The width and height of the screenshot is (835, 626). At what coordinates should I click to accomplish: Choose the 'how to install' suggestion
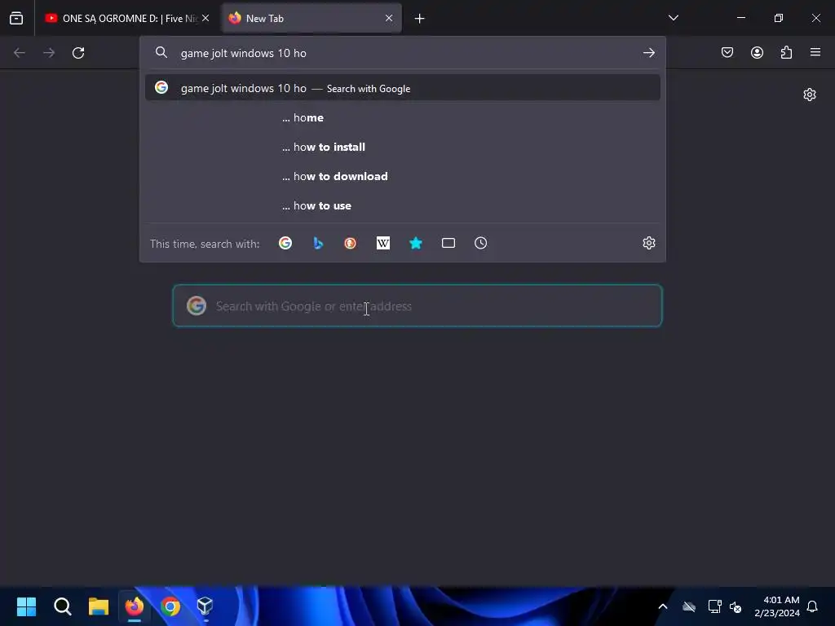point(403,147)
